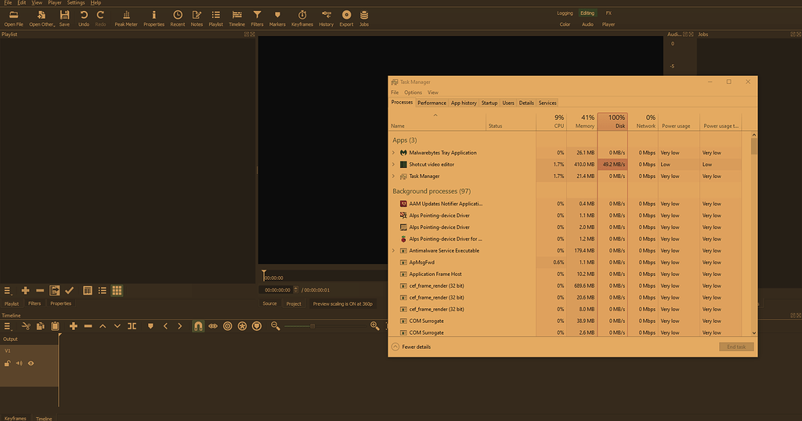Click the Open File toolbar icon
This screenshot has width=802, height=421.
[x=14, y=16]
